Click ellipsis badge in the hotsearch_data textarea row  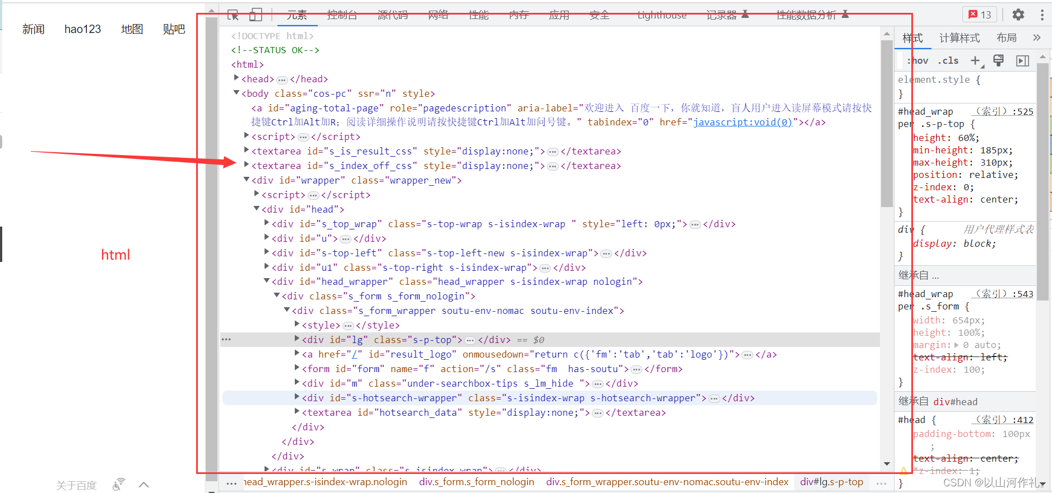pyautogui.click(x=598, y=413)
